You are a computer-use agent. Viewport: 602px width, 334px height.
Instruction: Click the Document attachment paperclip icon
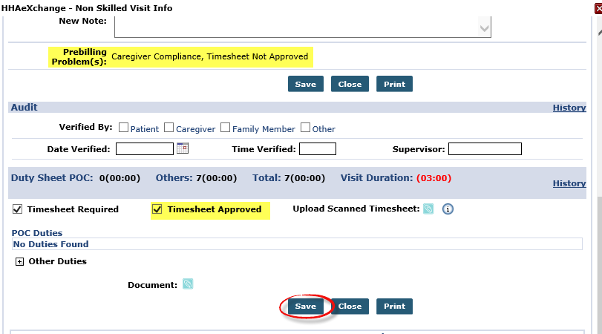[x=188, y=284]
